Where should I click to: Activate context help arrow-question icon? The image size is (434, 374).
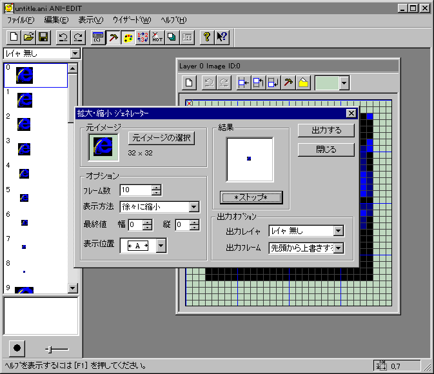222,37
